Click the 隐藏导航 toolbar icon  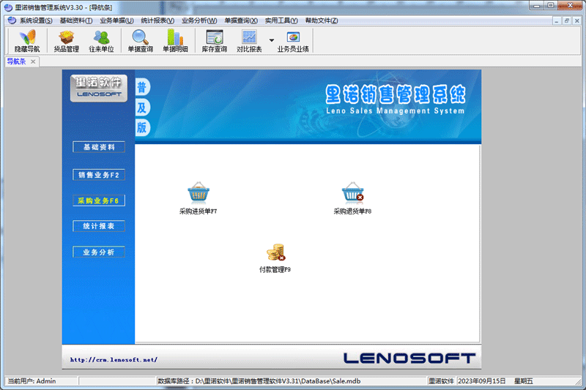[27, 41]
